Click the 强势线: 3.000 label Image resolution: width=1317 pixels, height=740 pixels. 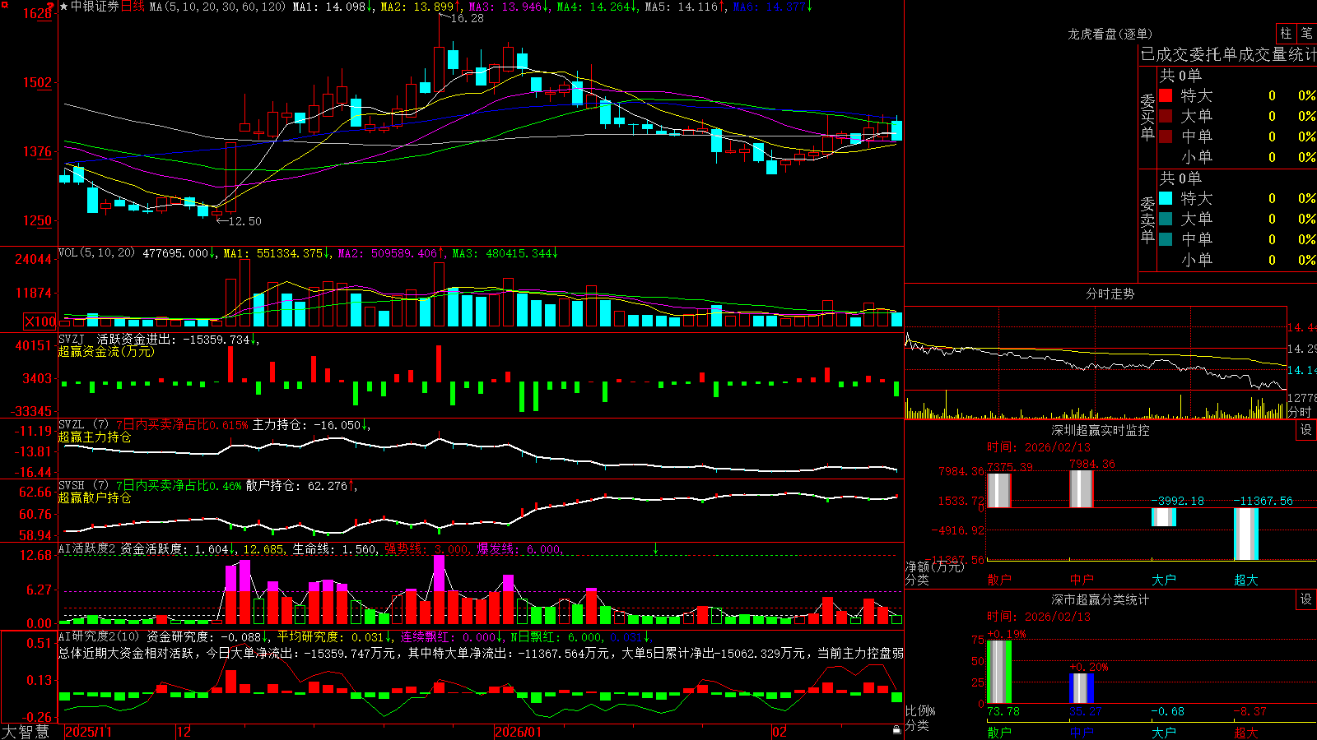click(428, 549)
